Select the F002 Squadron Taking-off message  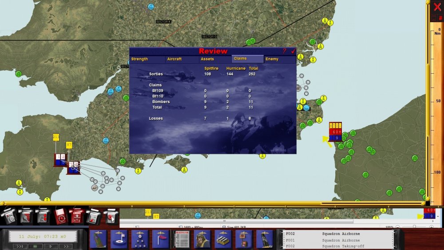coord(338,246)
